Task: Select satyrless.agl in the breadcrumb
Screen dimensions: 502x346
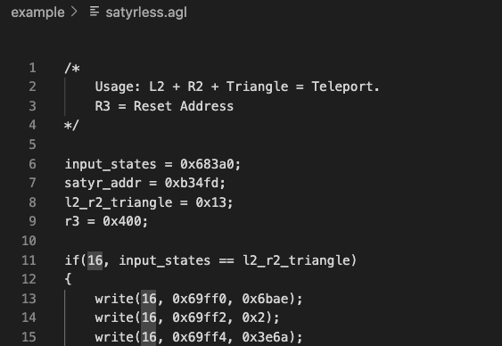Action: (x=146, y=12)
